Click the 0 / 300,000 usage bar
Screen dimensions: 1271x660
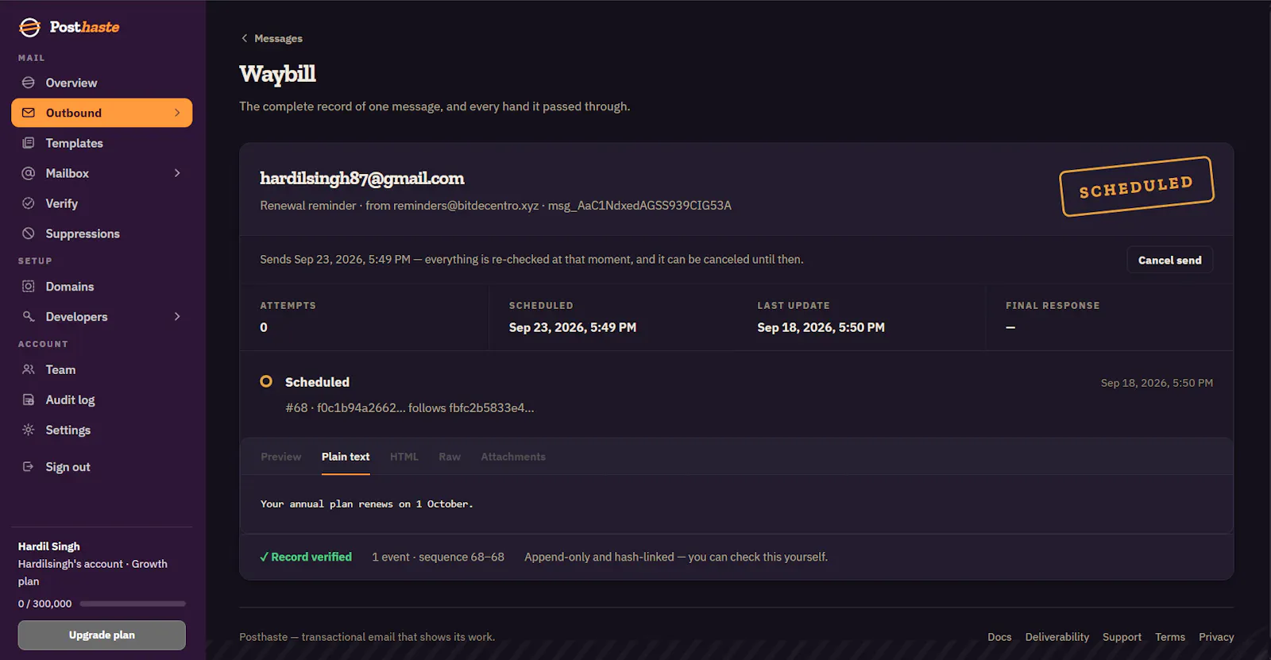pos(133,604)
